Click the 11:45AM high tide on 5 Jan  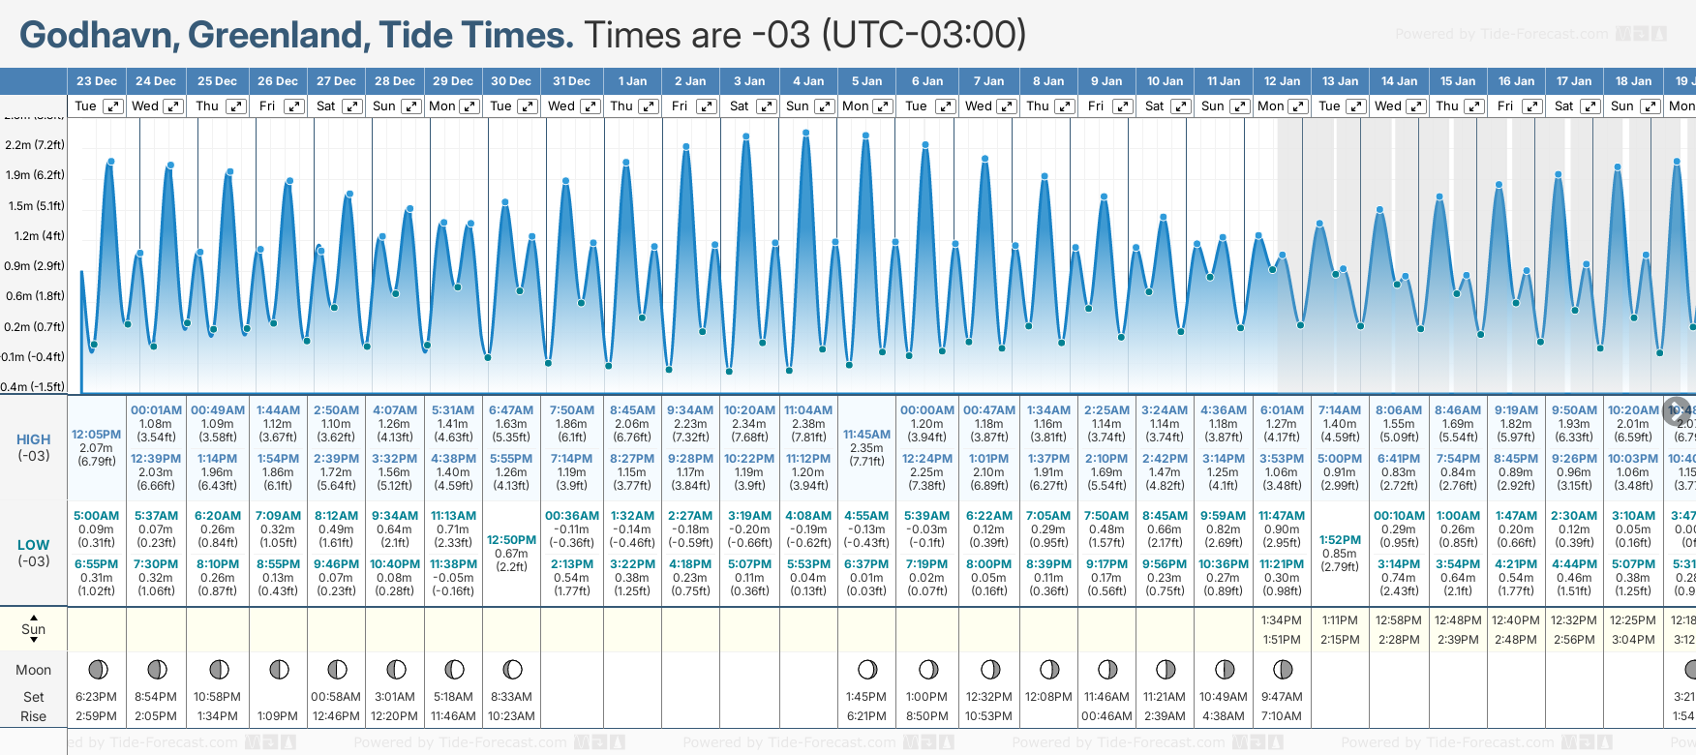click(x=866, y=435)
